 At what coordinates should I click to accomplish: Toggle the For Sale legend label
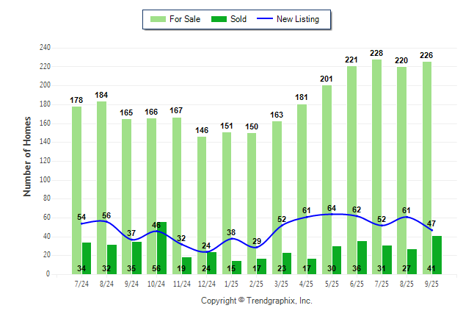click(x=186, y=19)
